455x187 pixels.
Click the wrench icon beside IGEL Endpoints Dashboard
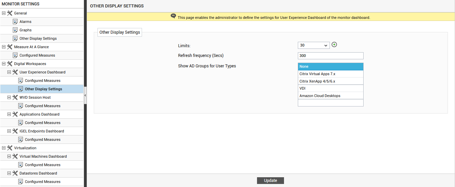[x=15, y=131]
